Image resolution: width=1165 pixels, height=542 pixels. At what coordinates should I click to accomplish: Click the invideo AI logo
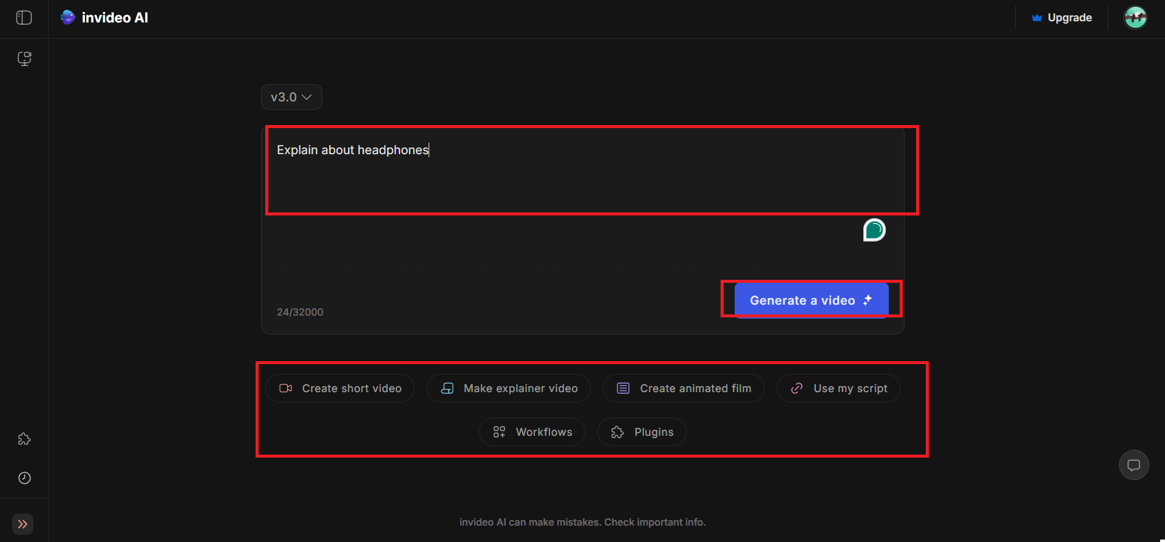tap(104, 18)
